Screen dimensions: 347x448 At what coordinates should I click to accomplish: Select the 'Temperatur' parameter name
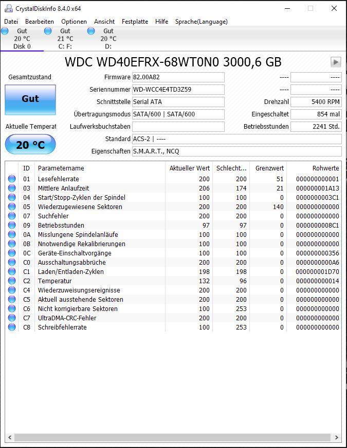click(54, 281)
